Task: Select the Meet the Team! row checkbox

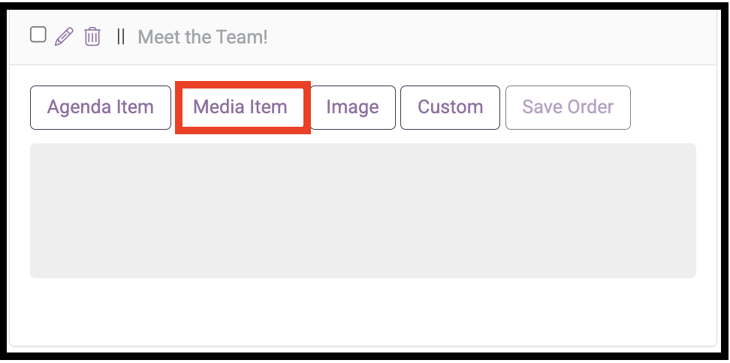Action: click(x=38, y=34)
